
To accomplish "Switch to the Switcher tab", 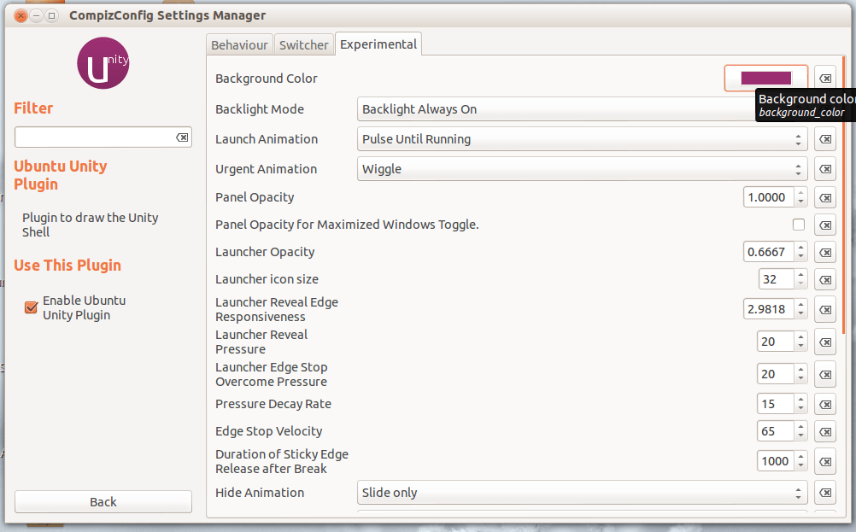I will [x=303, y=45].
